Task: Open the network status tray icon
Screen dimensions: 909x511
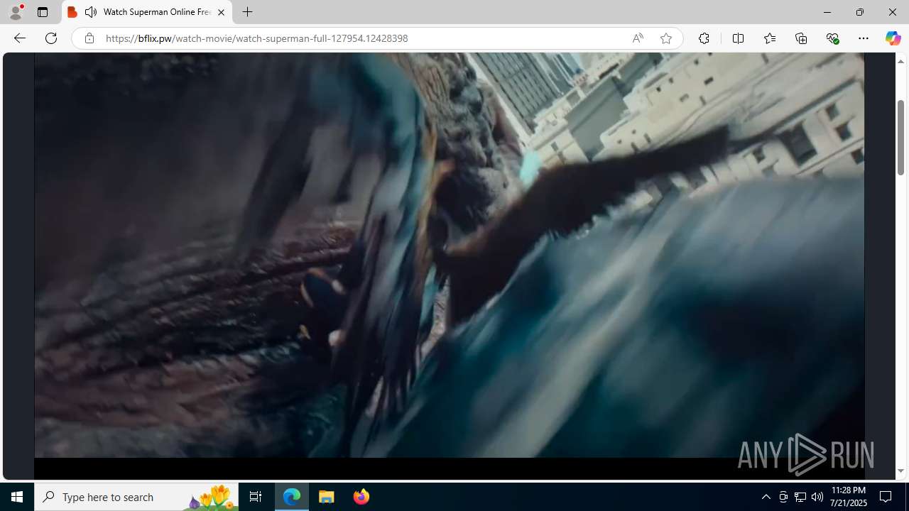Action: coord(800,497)
